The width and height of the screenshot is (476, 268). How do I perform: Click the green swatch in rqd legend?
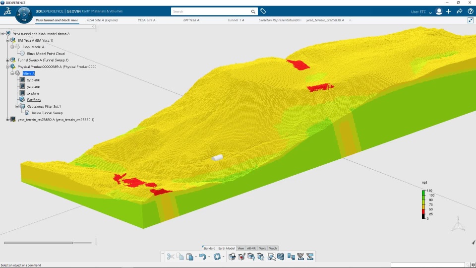[423, 193]
